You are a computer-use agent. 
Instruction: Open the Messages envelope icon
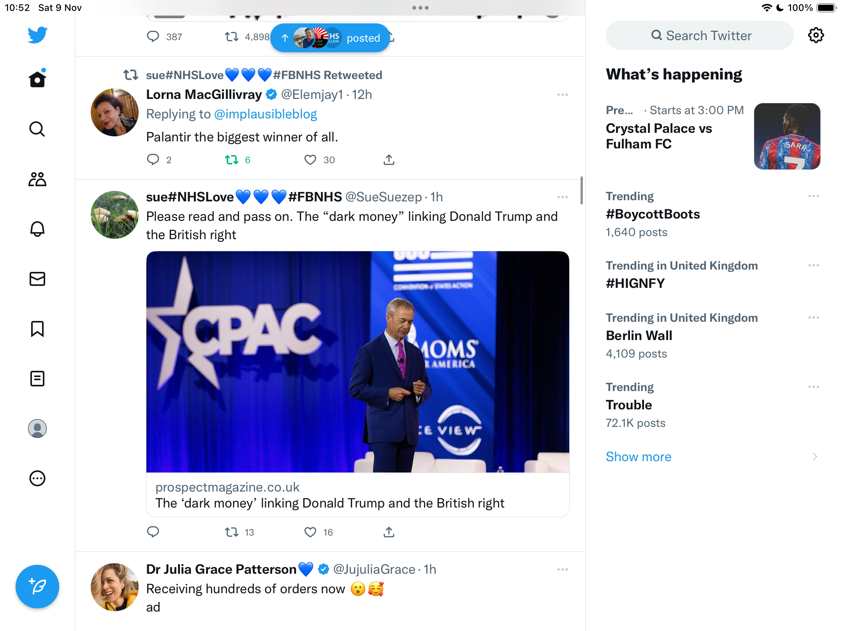coord(37,279)
